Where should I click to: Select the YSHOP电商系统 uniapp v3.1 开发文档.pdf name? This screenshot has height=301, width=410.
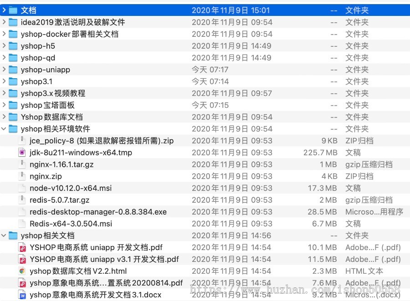coord(104,259)
